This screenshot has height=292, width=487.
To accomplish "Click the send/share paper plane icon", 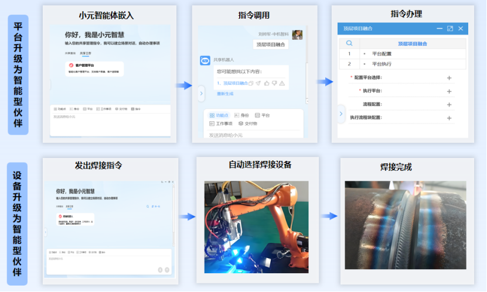I will (258, 84).
